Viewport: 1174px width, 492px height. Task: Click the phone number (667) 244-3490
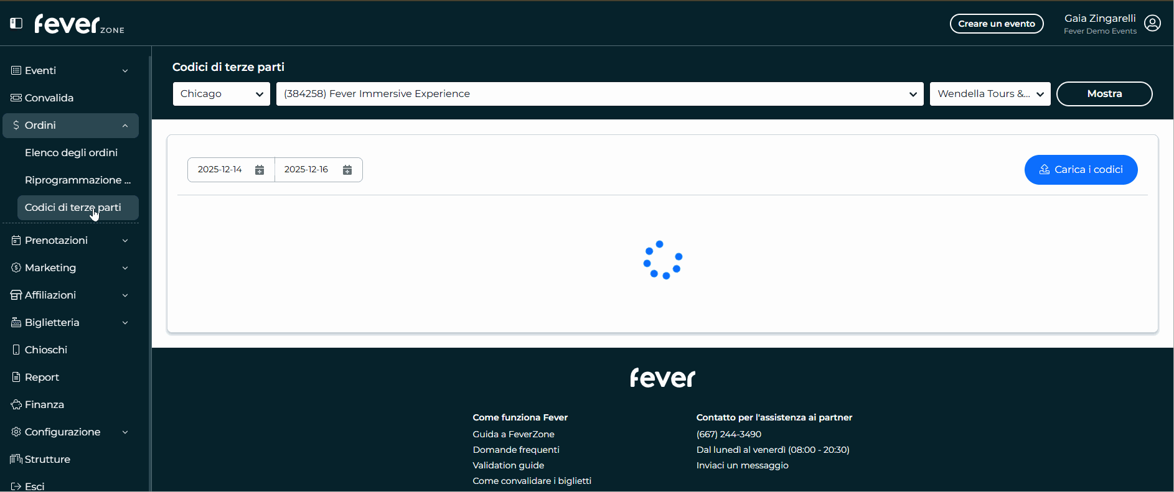click(729, 434)
